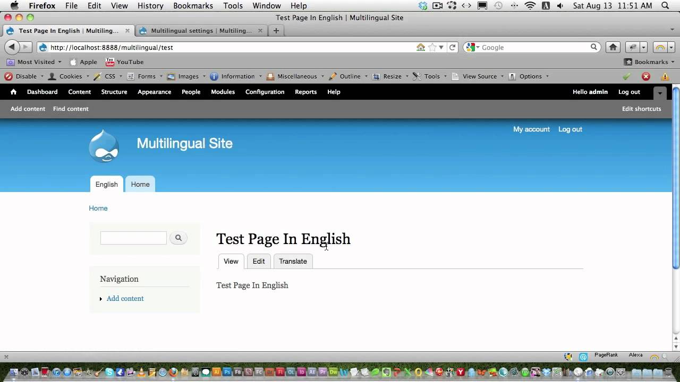Image resolution: width=680 pixels, height=382 pixels.
Task: Open the Apple bookmark
Action: point(83,62)
